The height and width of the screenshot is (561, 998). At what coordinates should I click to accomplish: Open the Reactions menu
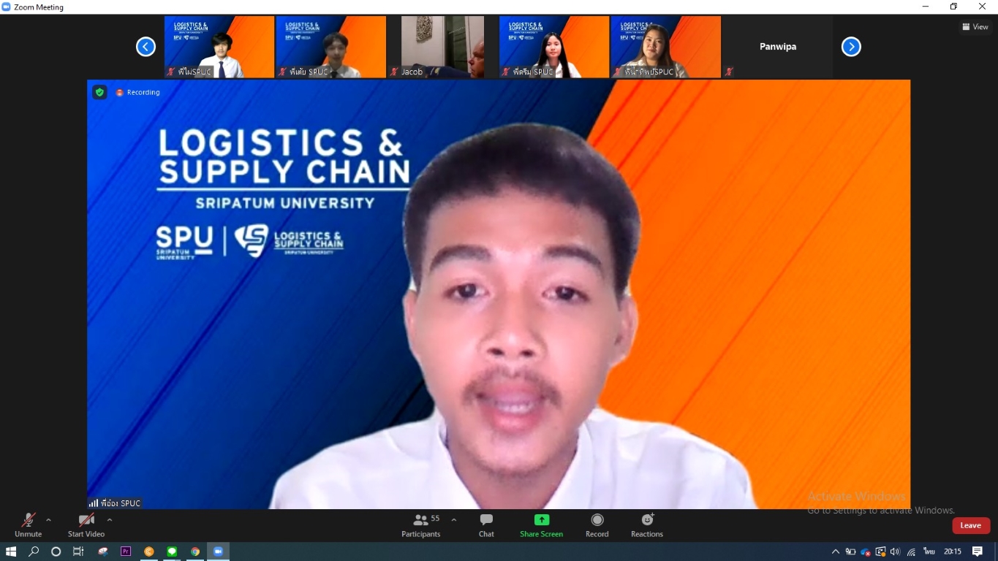(647, 524)
